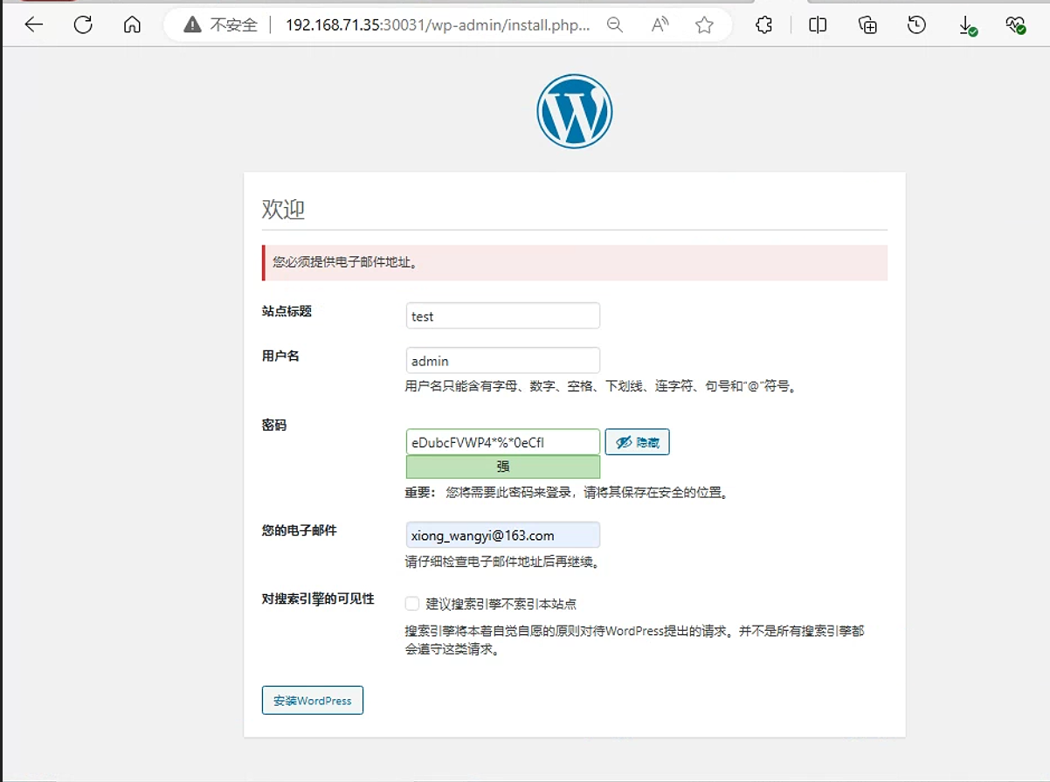
Task: Click the 不安全 security status text
Action: click(x=234, y=25)
